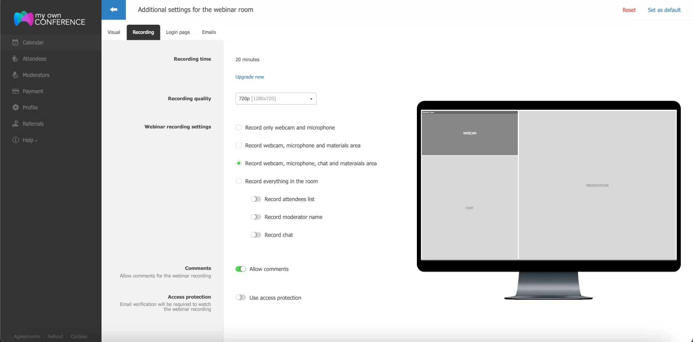Disable the Allow comments toggle

tap(241, 269)
